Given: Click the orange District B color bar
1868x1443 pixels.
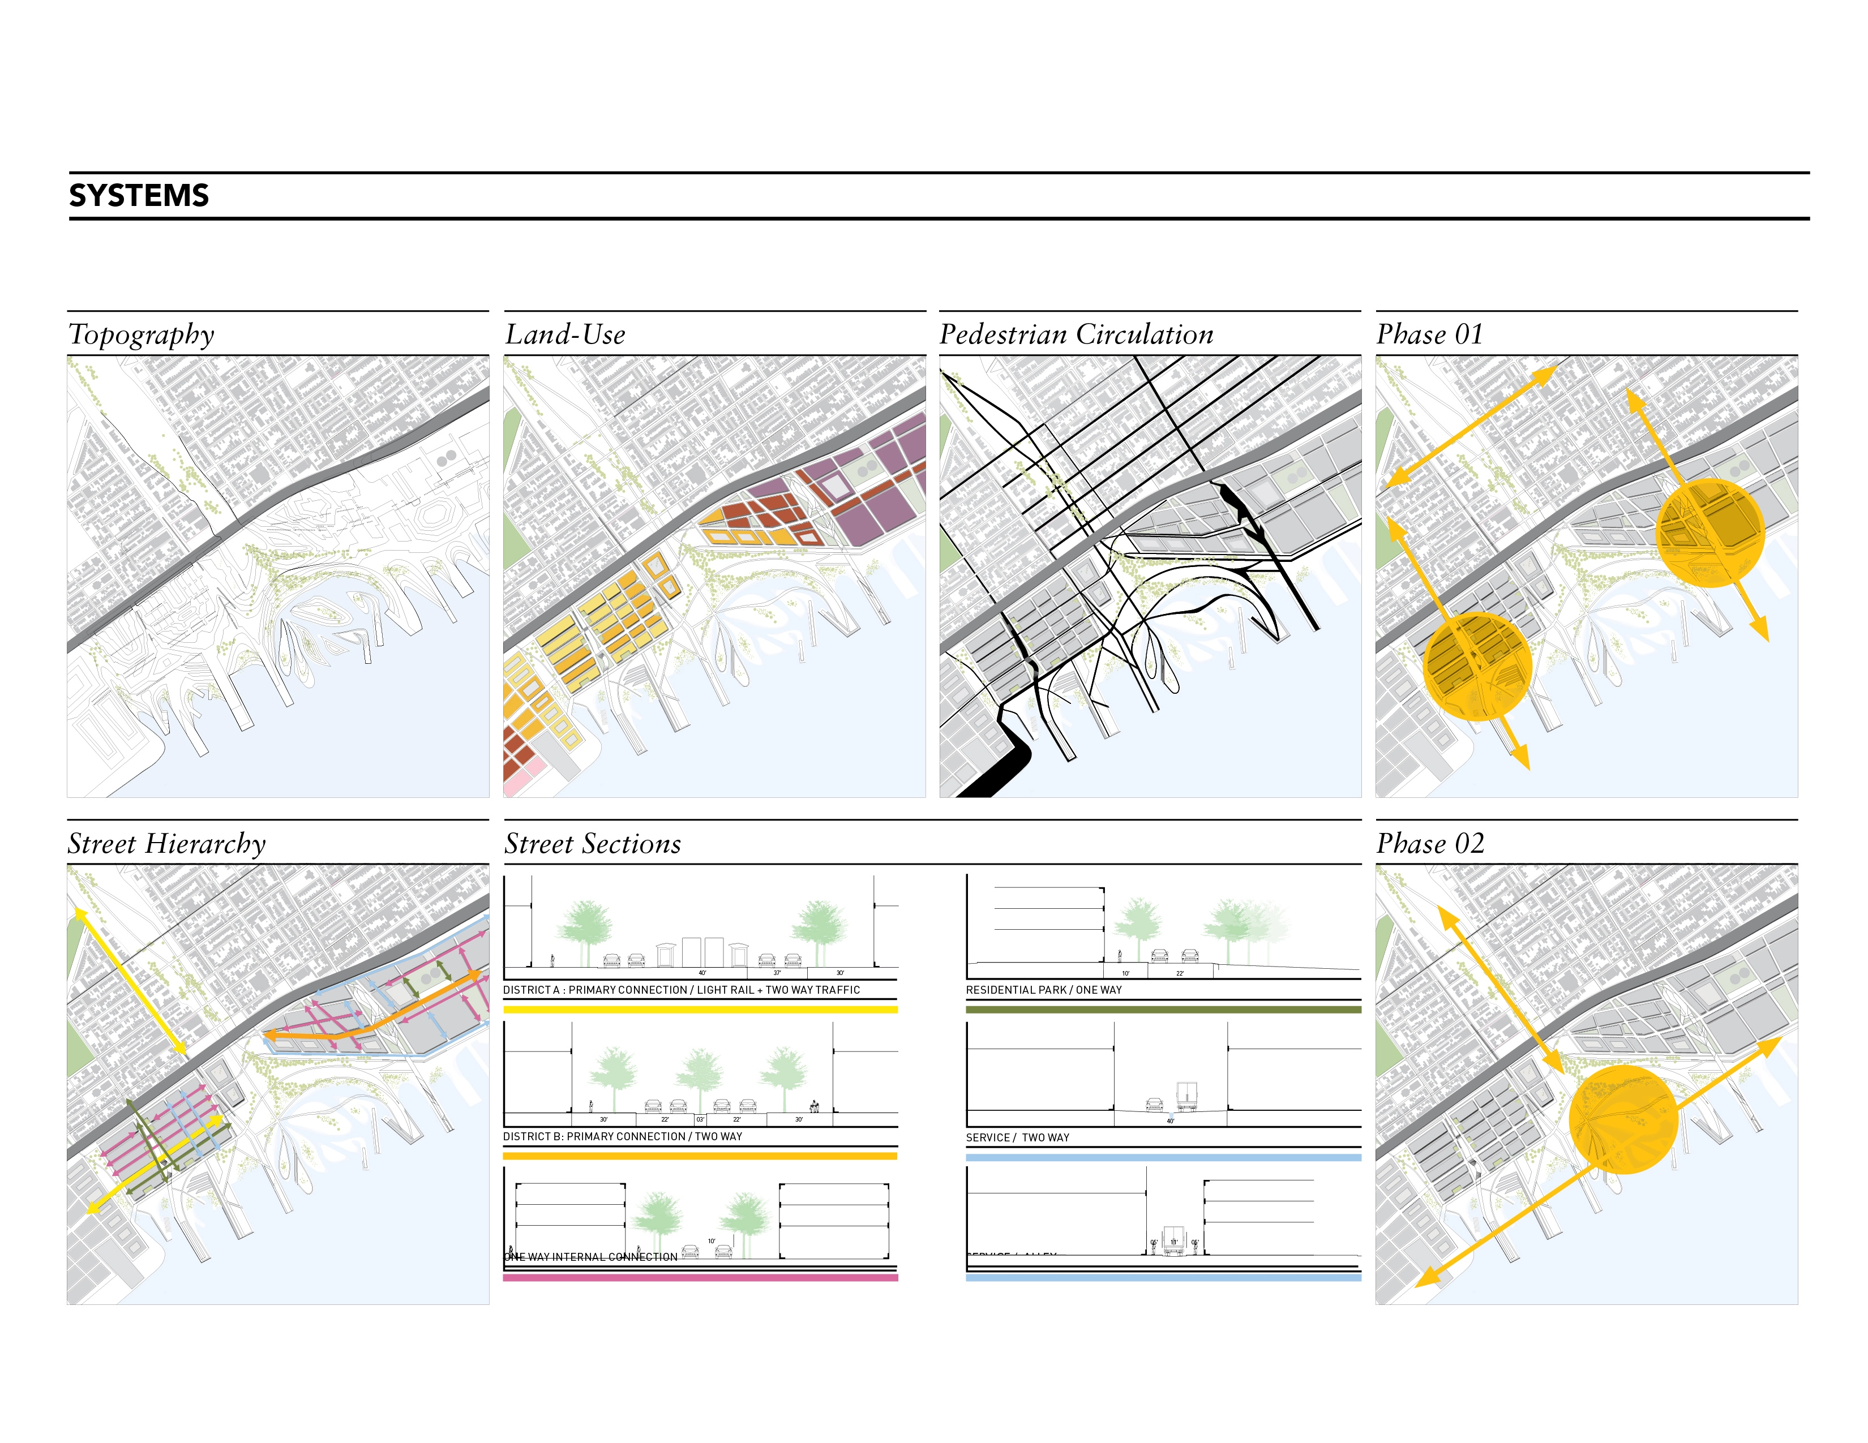Looking at the screenshot, I should pos(701,1156).
